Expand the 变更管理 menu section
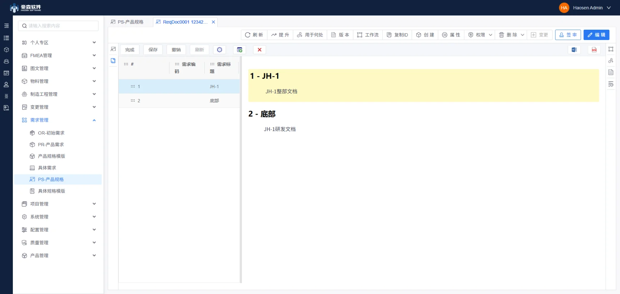620x294 pixels. tap(59, 107)
